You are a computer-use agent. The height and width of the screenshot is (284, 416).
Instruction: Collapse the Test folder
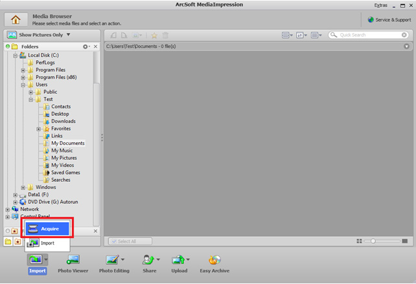click(x=30, y=100)
